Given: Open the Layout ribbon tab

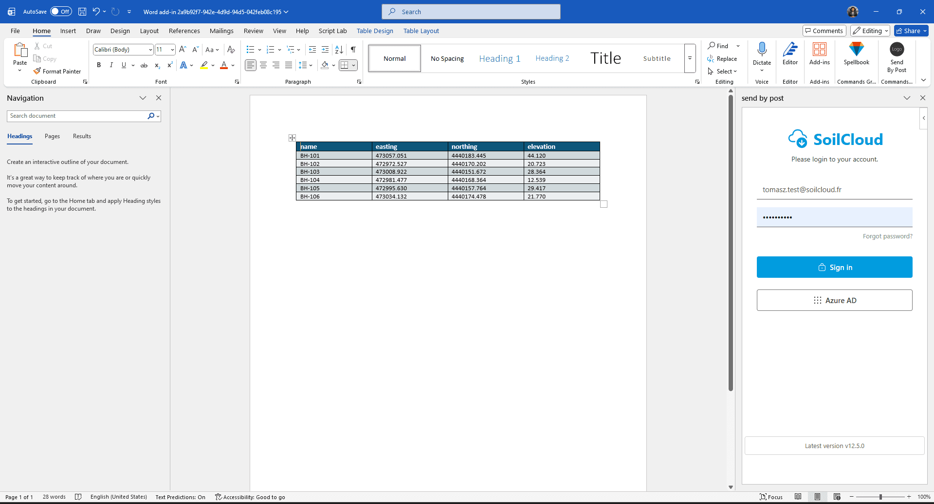Looking at the screenshot, I should click(149, 31).
